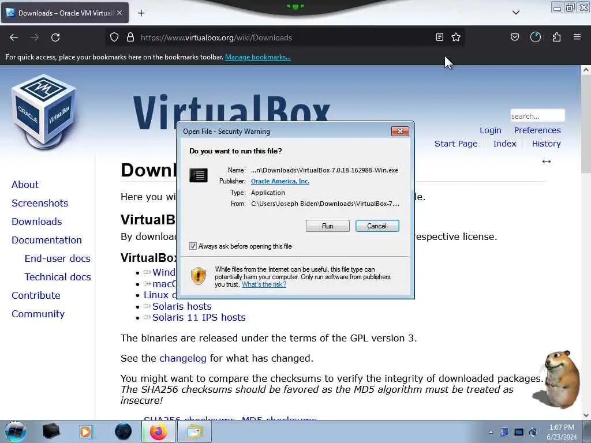Open the History menu item
Viewport: 591px width, 443px height.
[546, 144]
